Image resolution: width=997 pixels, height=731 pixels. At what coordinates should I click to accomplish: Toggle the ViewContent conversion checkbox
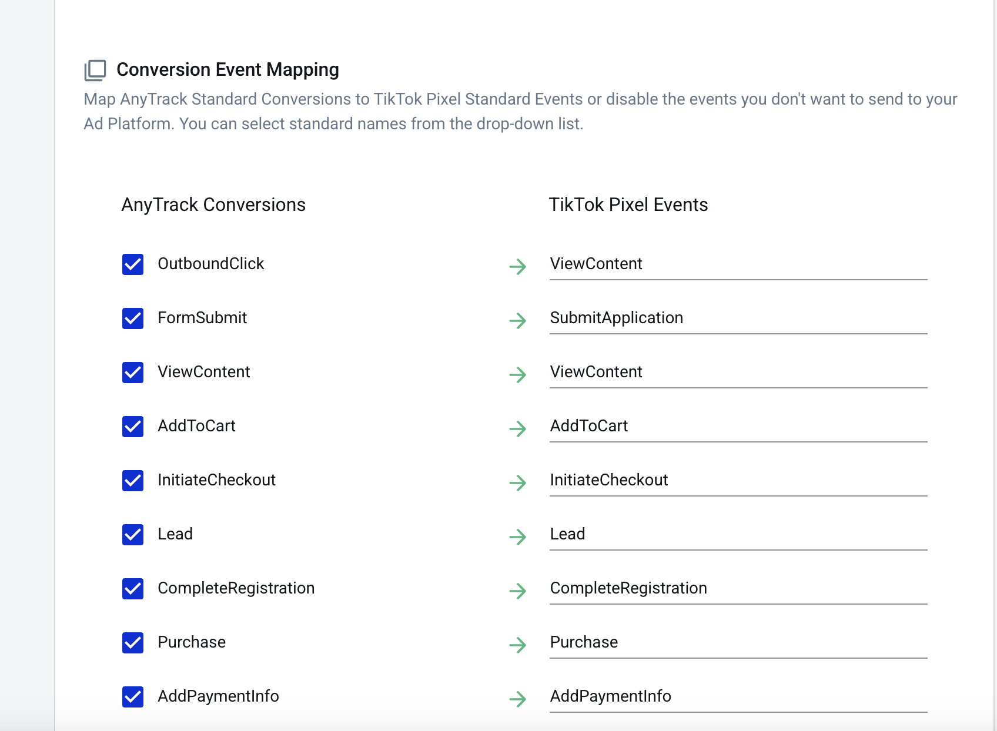coord(133,373)
